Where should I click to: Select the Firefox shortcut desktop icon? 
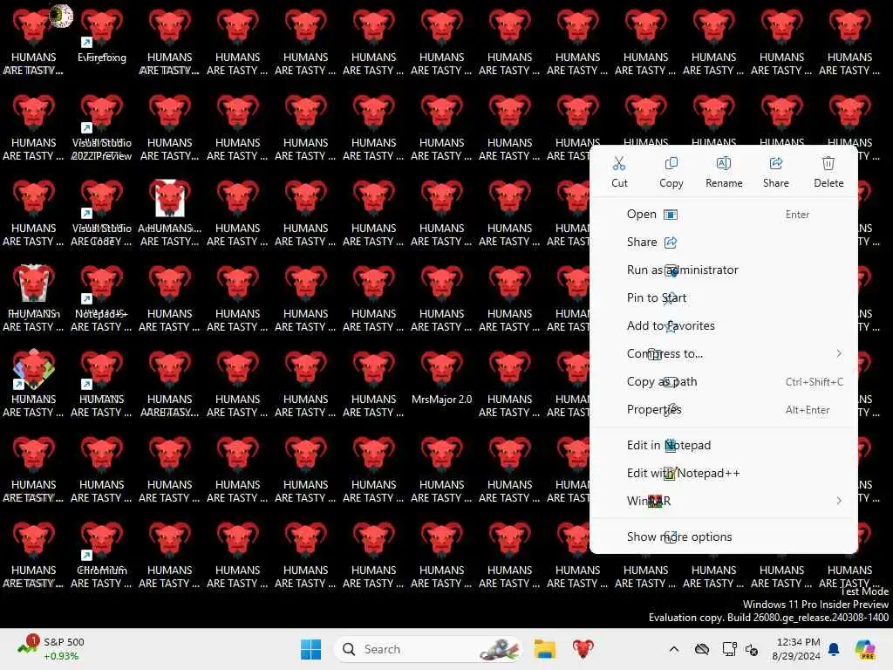(102, 35)
